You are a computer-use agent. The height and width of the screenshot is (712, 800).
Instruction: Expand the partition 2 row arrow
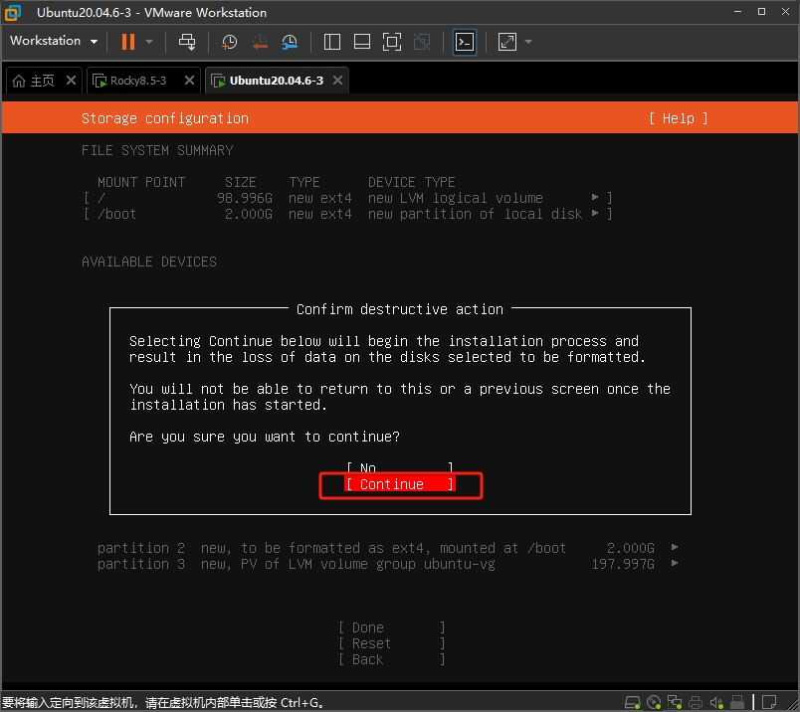(675, 547)
